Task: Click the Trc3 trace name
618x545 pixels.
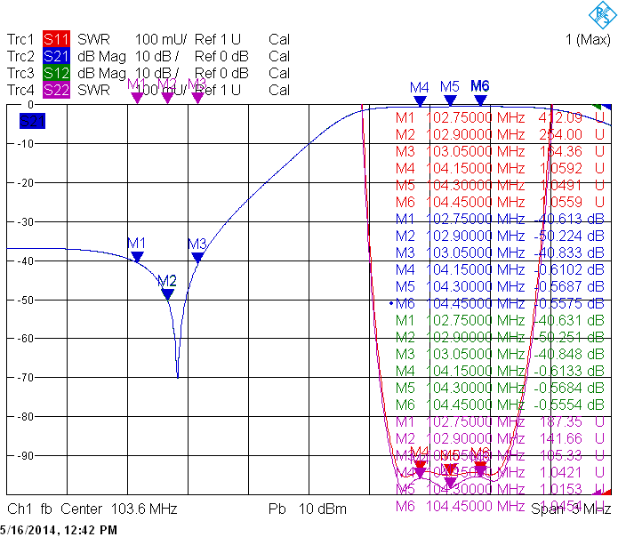Action: click(20, 73)
